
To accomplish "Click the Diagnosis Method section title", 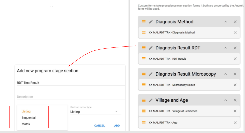I will (174, 22).
